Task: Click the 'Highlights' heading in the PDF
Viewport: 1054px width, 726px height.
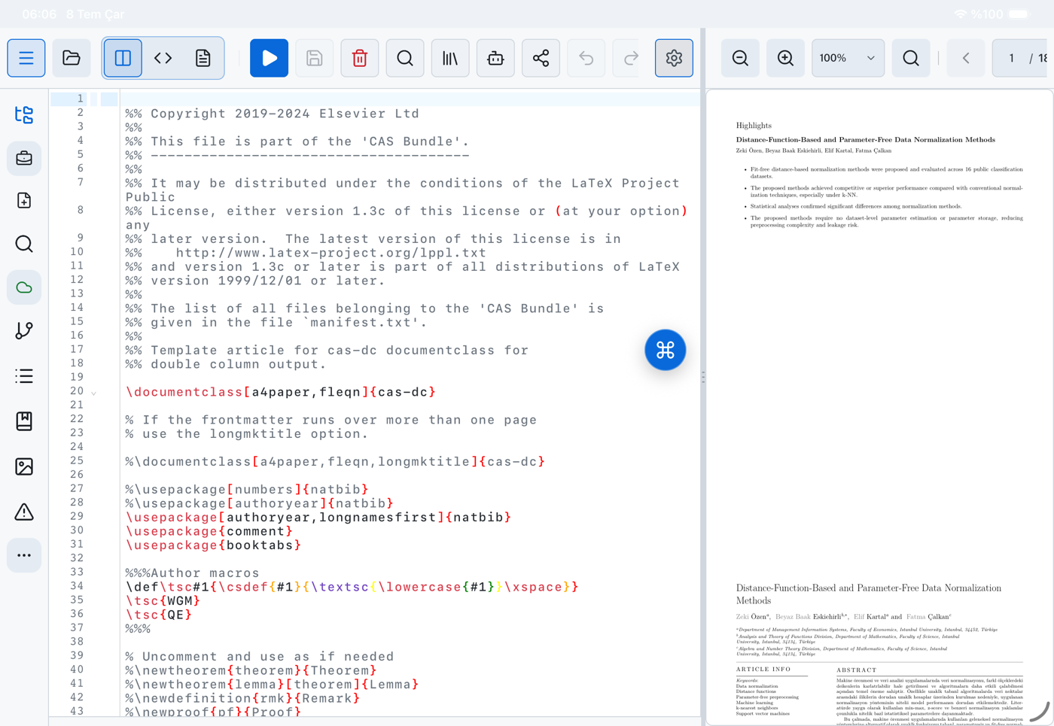Action: [x=754, y=126]
